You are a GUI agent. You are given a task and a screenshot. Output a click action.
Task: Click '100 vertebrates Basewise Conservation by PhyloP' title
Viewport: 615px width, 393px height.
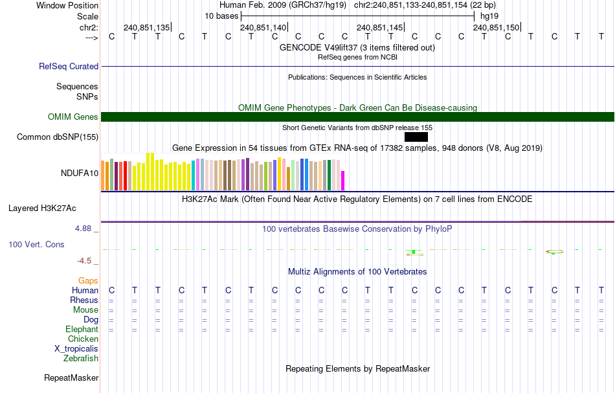point(357,229)
